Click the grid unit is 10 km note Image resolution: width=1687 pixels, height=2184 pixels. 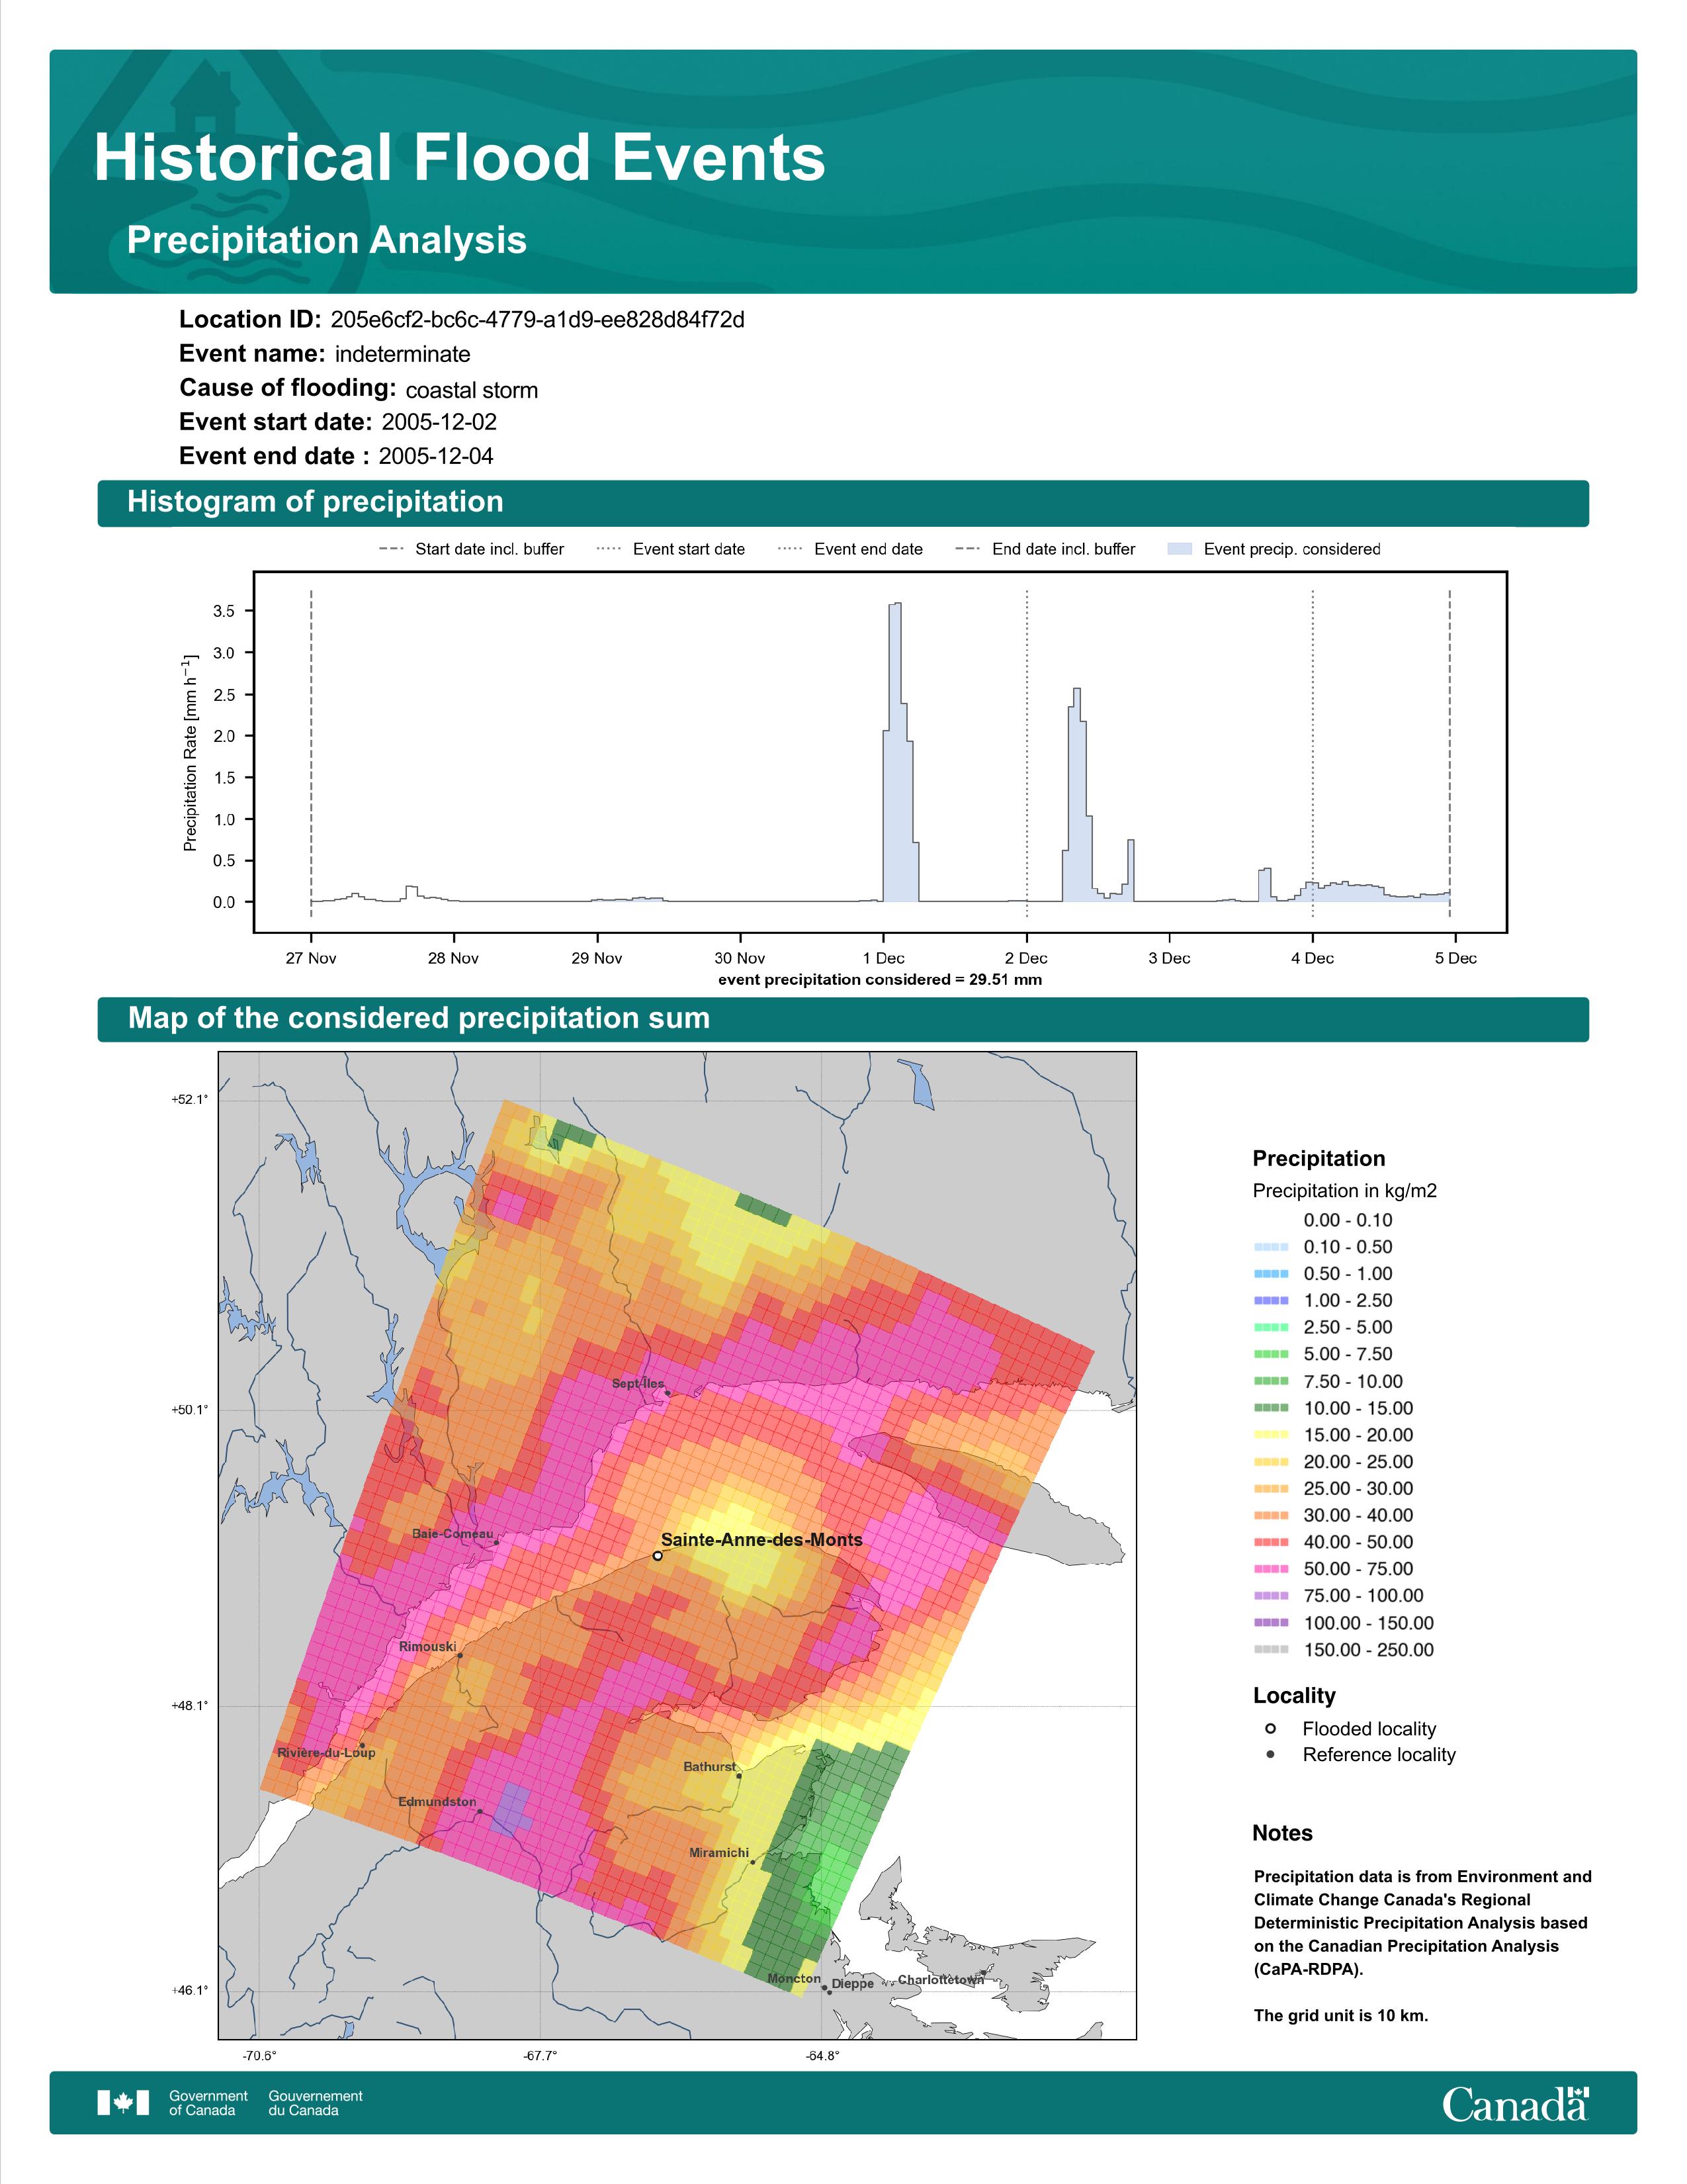click(x=1341, y=2016)
